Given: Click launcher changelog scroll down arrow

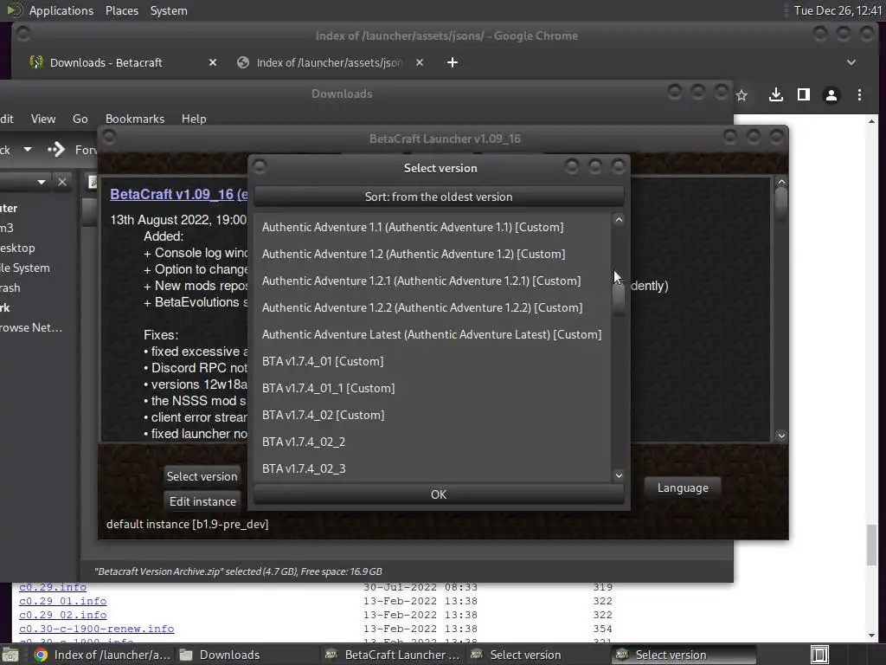Looking at the screenshot, I should (x=781, y=436).
